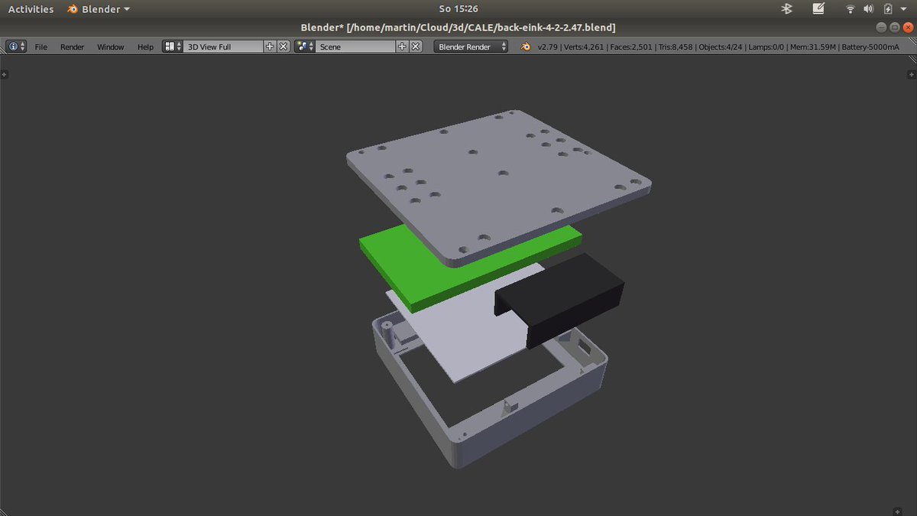Open the Bluetooth status icon
Viewport: 917px width, 516px height.
(x=786, y=9)
